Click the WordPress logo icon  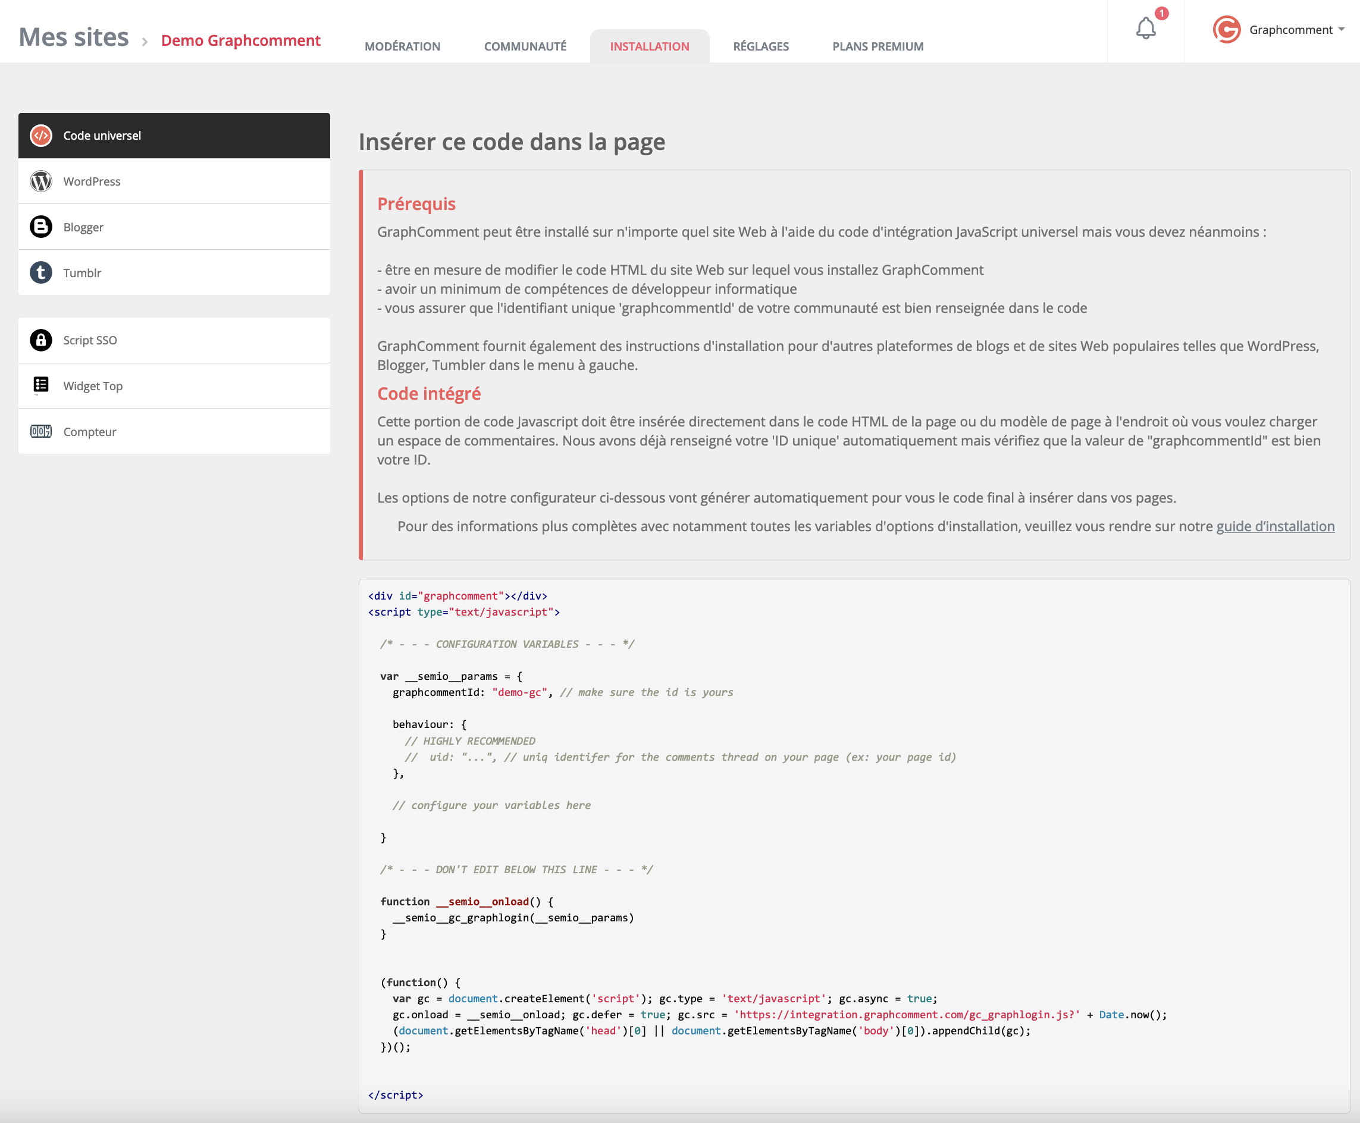(x=41, y=181)
